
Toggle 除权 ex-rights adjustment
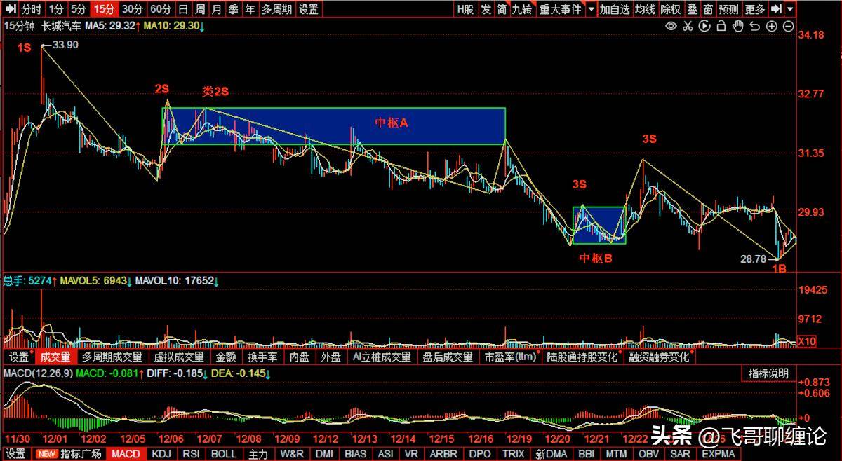671,9
